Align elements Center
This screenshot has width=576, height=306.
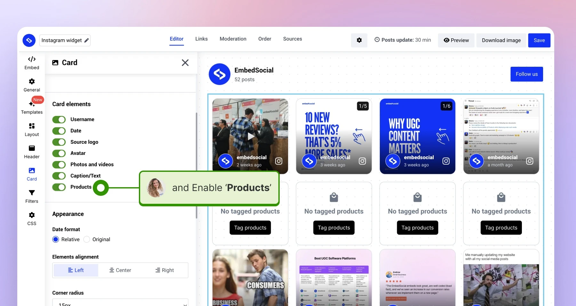(x=120, y=270)
